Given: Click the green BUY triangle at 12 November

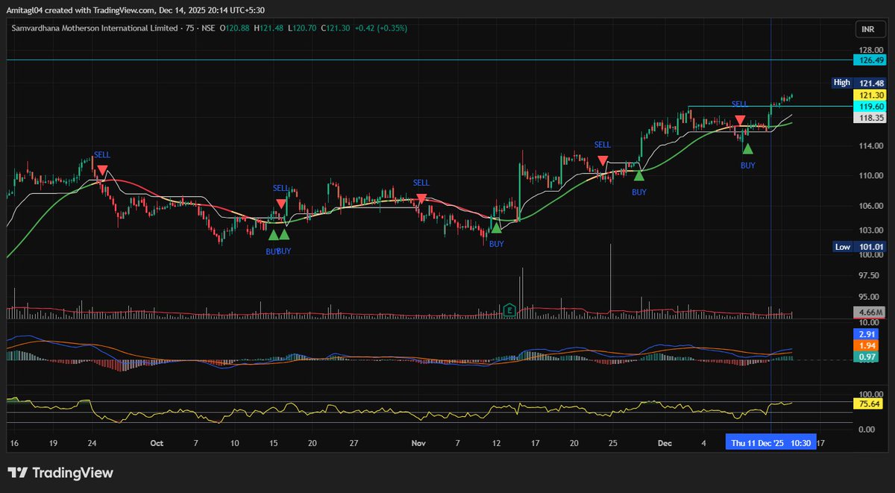Looking at the screenshot, I should pos(496,227).
